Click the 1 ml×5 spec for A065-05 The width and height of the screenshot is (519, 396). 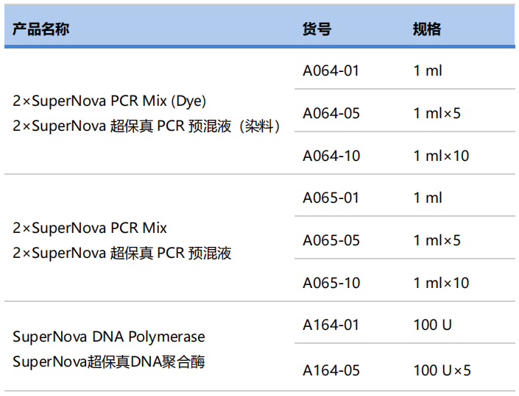click(437, 240)
